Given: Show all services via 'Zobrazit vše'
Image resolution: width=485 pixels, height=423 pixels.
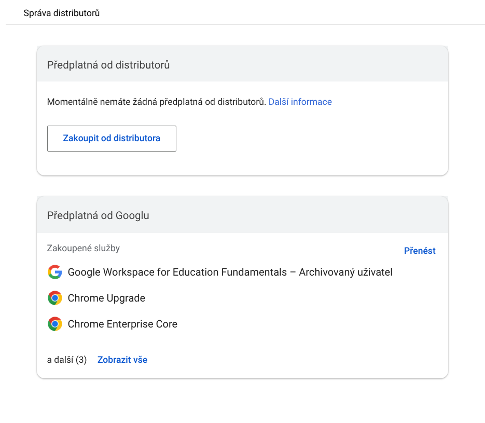Looking at the screenshot, I should click(122, 360).
